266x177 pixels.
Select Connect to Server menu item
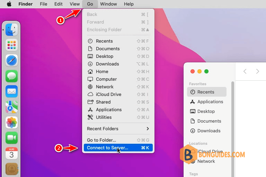(118, 148)
